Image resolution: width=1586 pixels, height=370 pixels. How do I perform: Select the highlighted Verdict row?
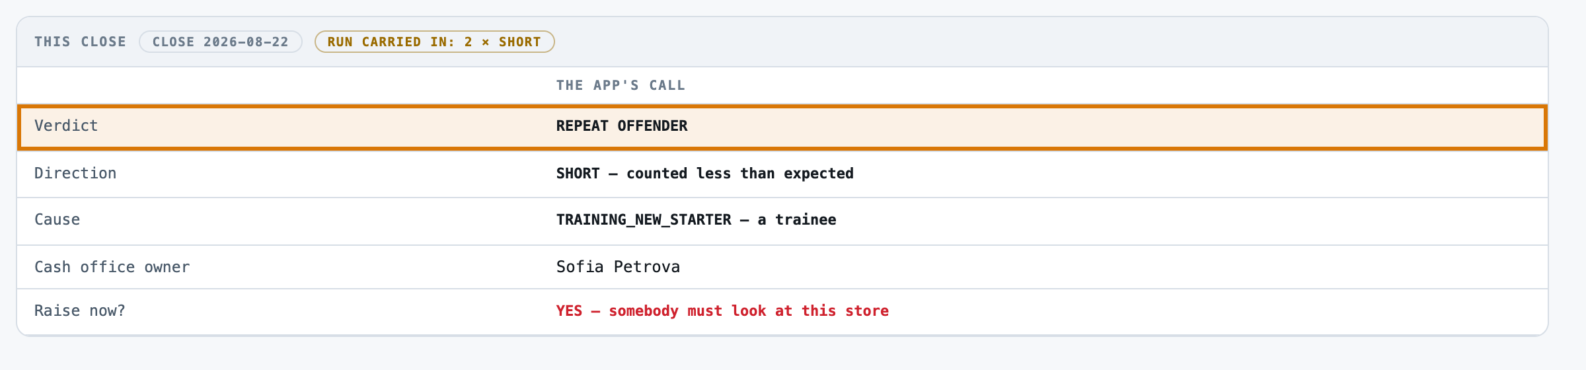pos(782,127)
